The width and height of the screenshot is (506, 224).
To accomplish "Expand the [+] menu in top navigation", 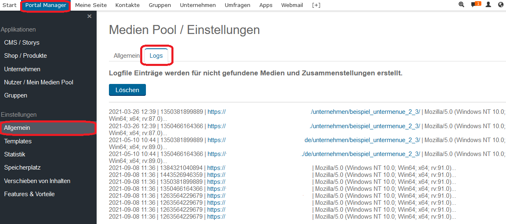I will 316,5.
